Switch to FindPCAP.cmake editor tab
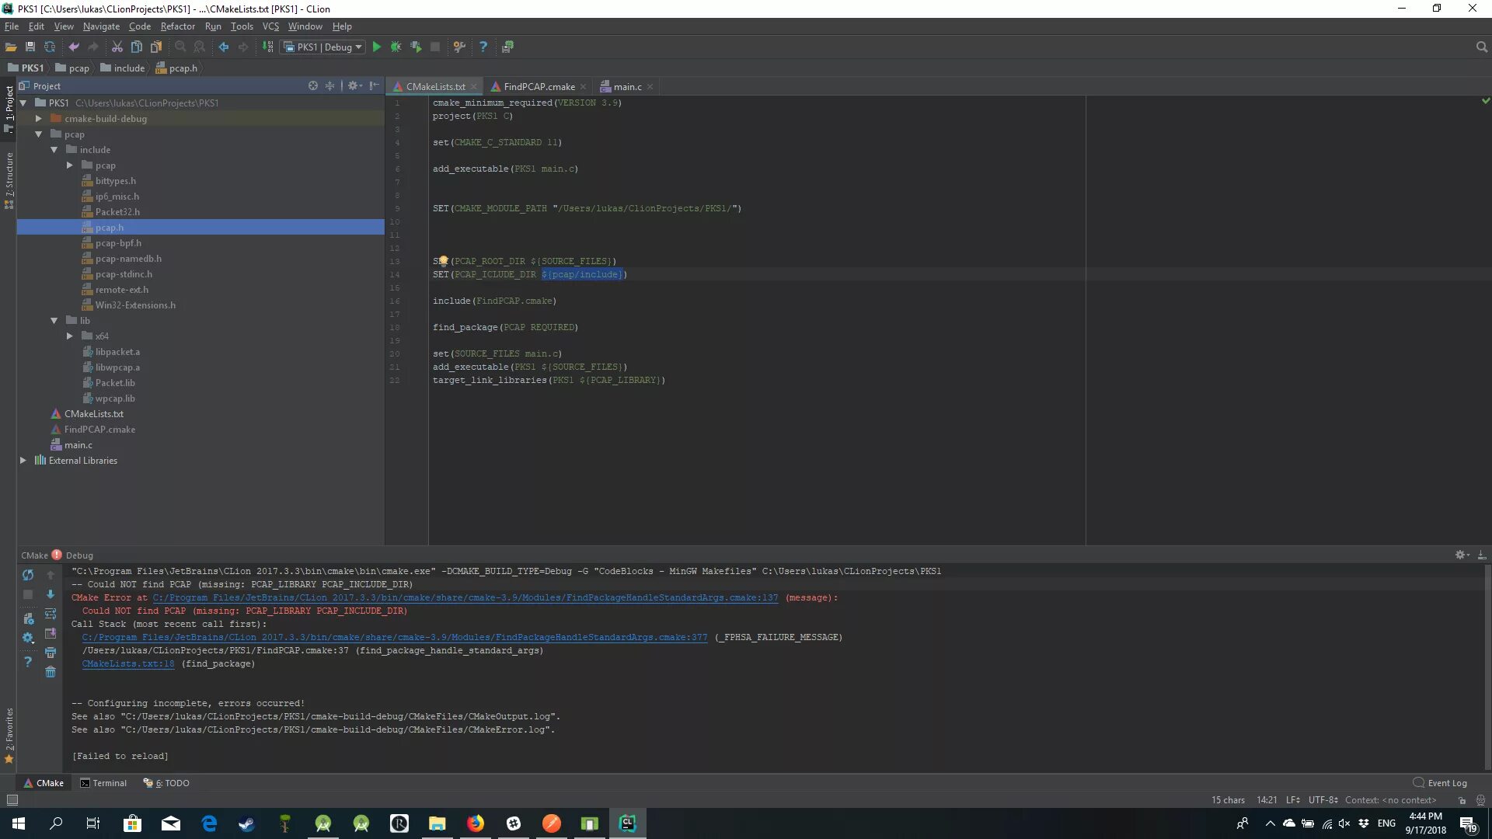This screenshot has height=839, width=1492. coord(539,87)
